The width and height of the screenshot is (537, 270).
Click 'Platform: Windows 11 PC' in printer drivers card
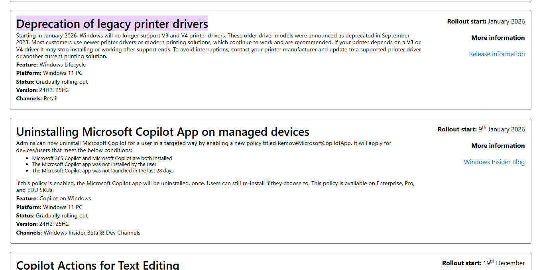point(49,73)
